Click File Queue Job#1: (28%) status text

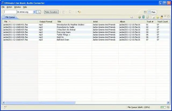(139, 107)
